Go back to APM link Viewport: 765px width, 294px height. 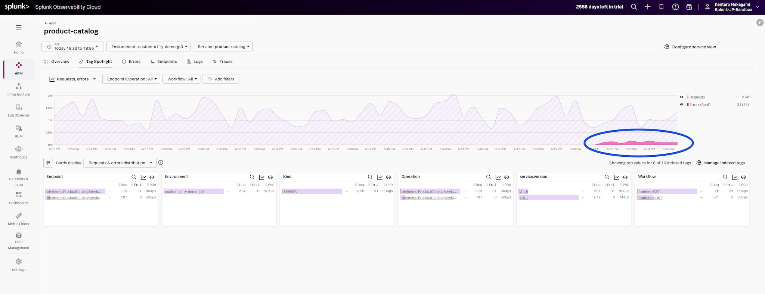click(x=50, y=23)
